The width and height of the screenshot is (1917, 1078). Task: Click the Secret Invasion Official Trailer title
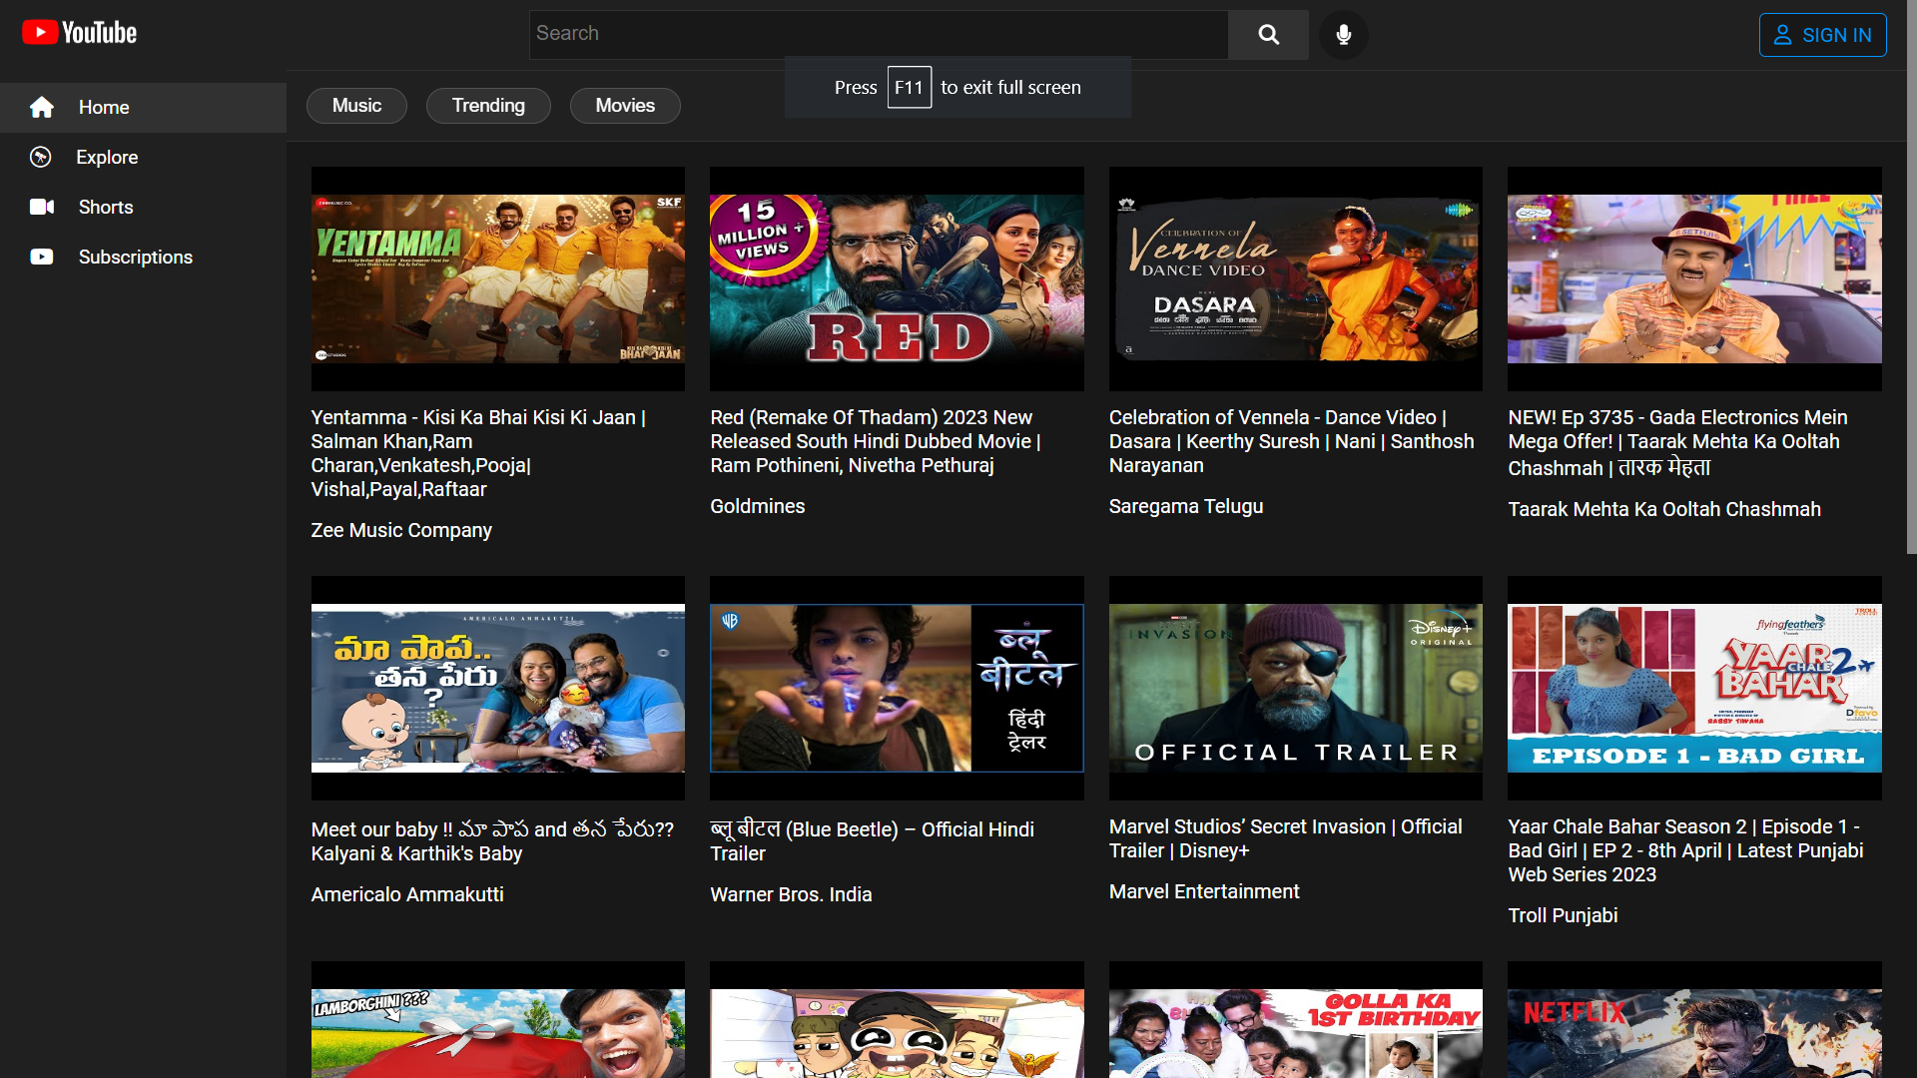click(x=1285, y=838)
